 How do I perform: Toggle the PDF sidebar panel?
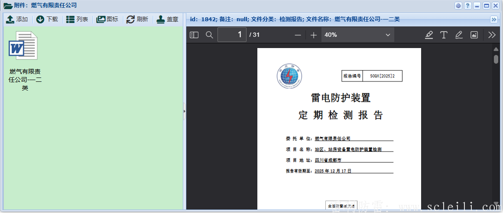click(x=194, y=35)
